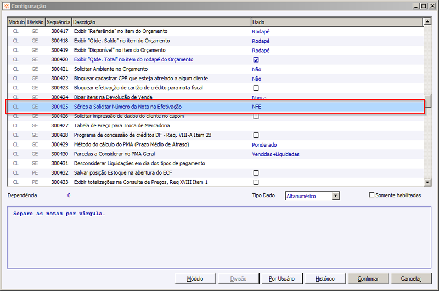Screen dimensions: 439x291
Task: Click the Por Usuário button
Action: [x=282, y=279]
